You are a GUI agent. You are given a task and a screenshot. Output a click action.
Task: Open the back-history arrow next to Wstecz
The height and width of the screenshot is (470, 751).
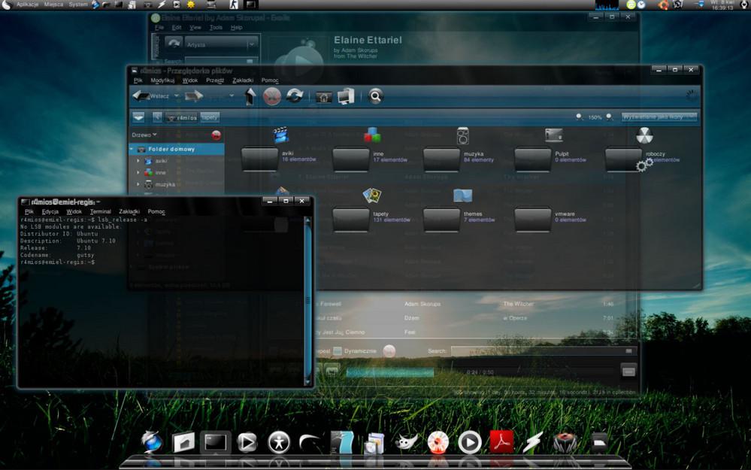(x=177, y=96)
